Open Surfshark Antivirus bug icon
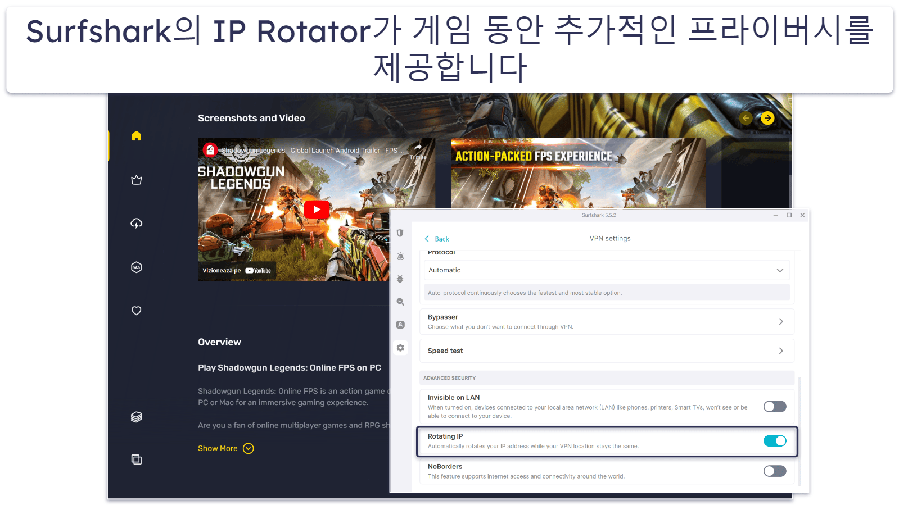899x505 pixels. [x=400, y=279]
